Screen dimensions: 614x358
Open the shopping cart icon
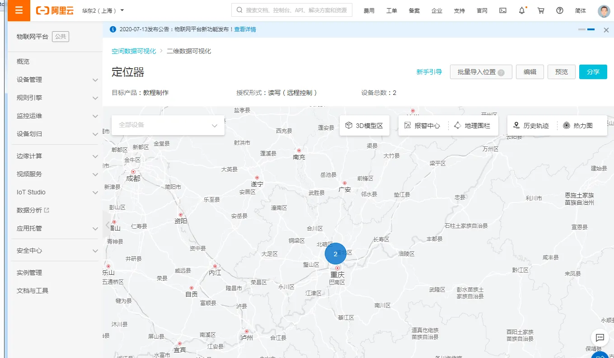(541, 10)
